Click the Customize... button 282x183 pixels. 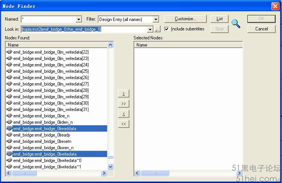185,19
